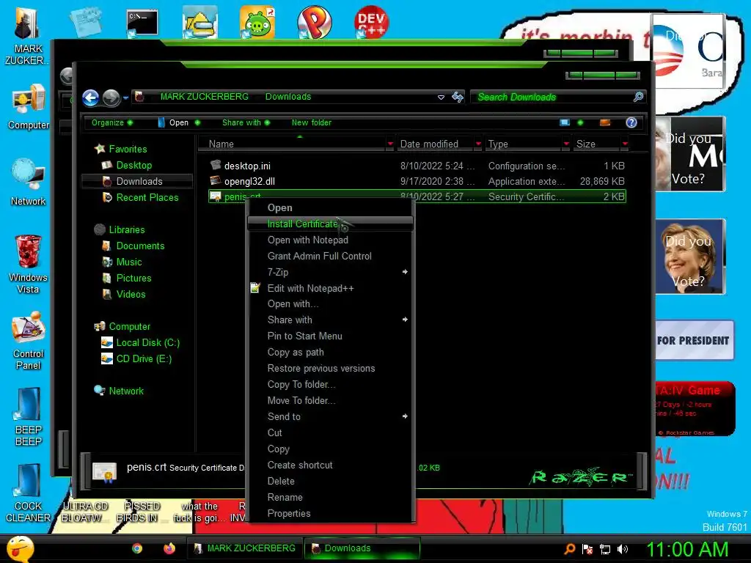Switch to Downloads taskbar window
The width and height of the screenshot is (751, 563).
coord(362,548)
